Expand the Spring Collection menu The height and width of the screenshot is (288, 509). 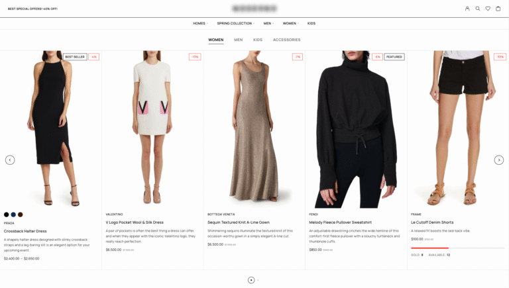tap(236, 23)
